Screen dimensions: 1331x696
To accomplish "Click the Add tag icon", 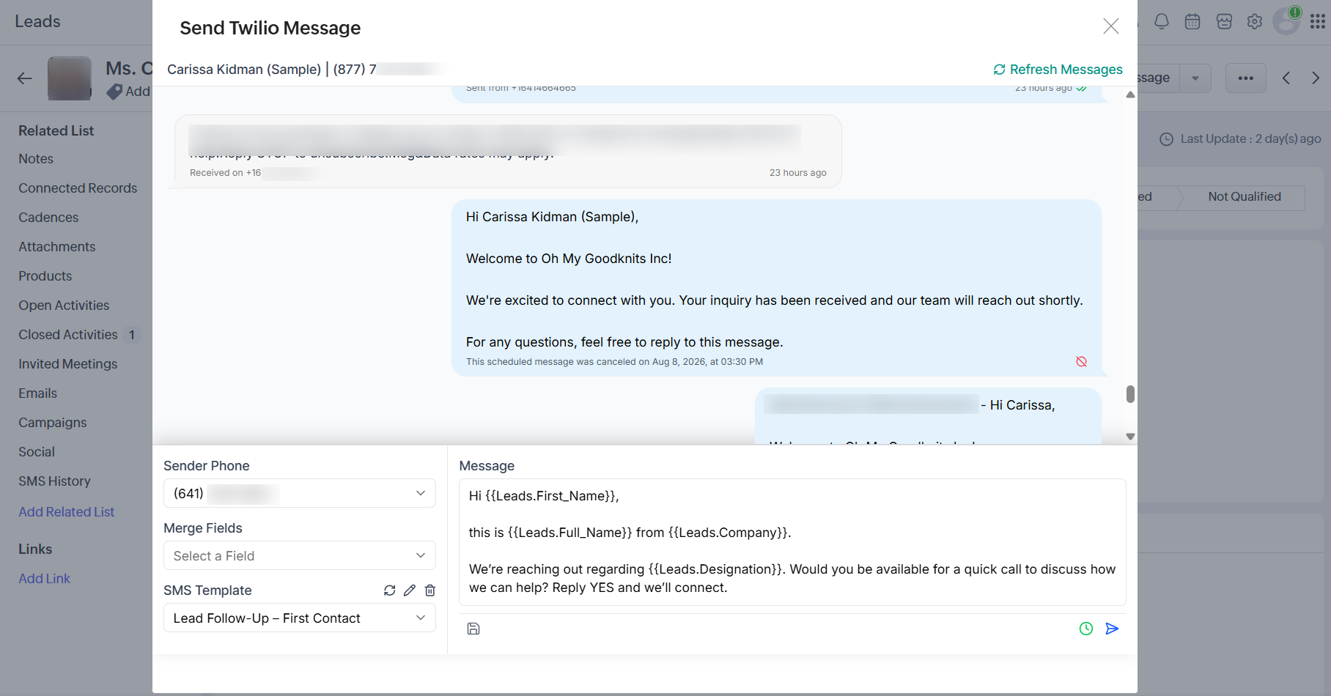I will point(114,92).
